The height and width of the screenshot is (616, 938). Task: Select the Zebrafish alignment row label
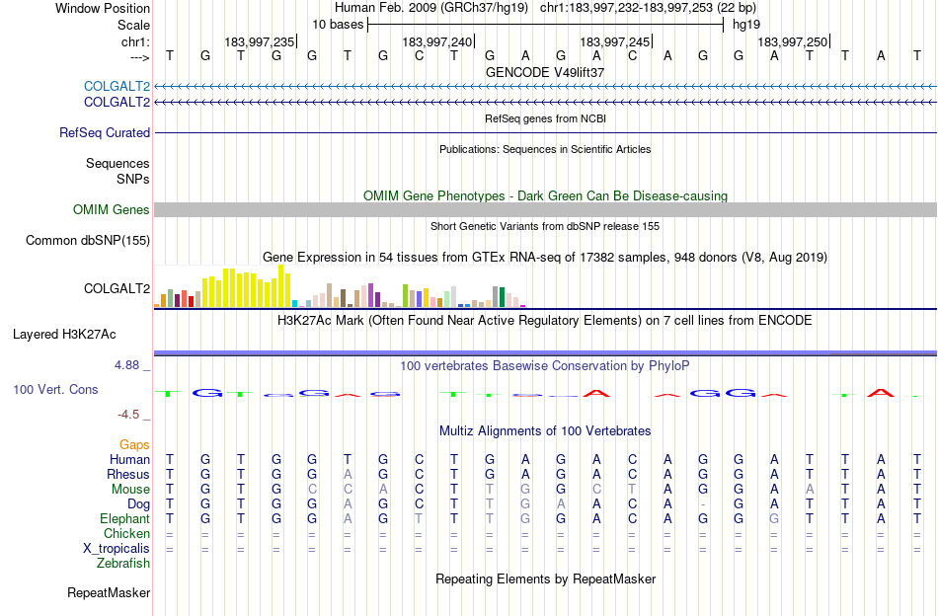click(123, 564)
